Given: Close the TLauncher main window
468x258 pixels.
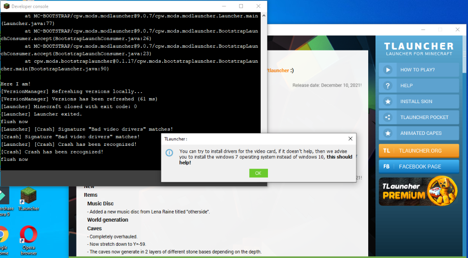Looking at the screenshot, I should (x=457, y=30).
